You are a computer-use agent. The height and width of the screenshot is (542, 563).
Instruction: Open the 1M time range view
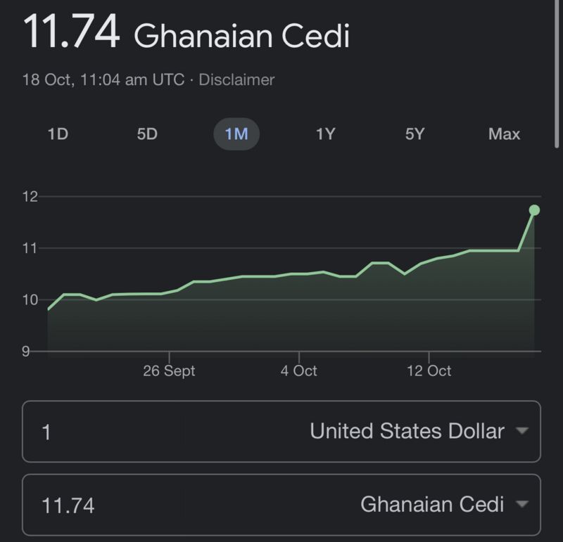pos(236,134)
